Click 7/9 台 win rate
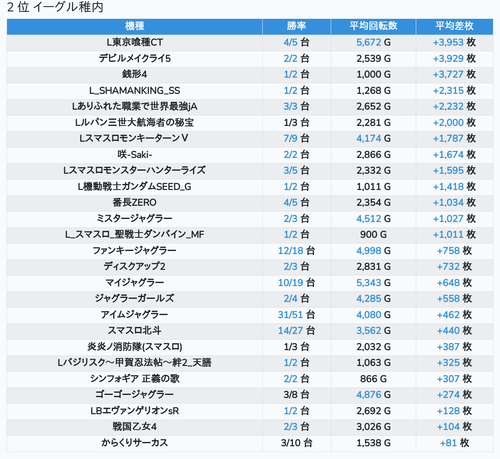 [296, 138]
